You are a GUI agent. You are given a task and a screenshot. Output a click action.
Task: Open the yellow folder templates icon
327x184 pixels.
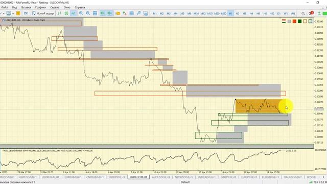pyautogui.click(x=118, y=13)
